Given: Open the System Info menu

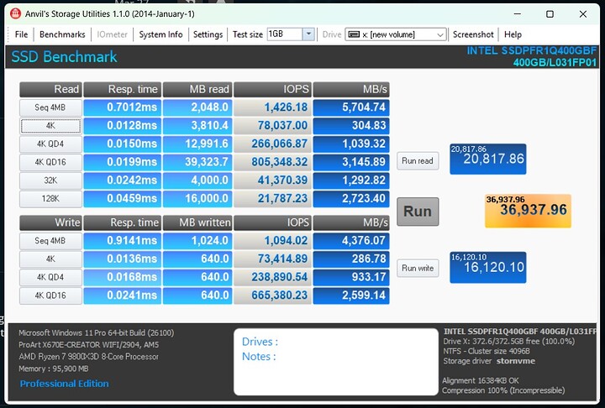Looking at the screenshot, I should (x=160, y=34).
